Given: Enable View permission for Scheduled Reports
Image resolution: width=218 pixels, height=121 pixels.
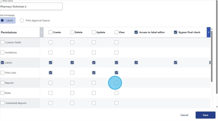Looking at the screenshot, I should click(116, 103).
